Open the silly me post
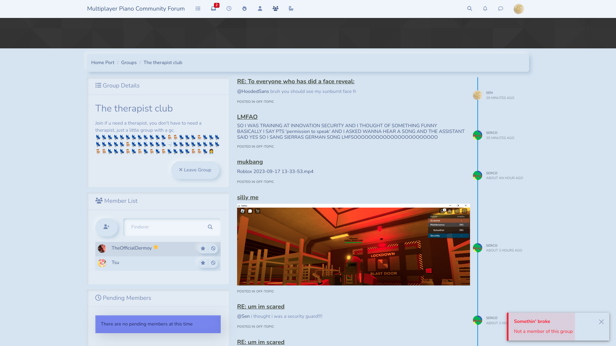The height and width of the screenshot is (346, 616). pos(248,197)
